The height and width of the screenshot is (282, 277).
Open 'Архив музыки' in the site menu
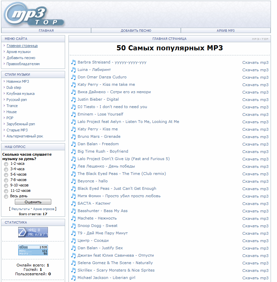pyautogui.click(x=19, y=52)
